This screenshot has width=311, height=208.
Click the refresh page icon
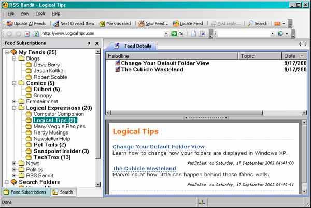(x=36, y=34)
